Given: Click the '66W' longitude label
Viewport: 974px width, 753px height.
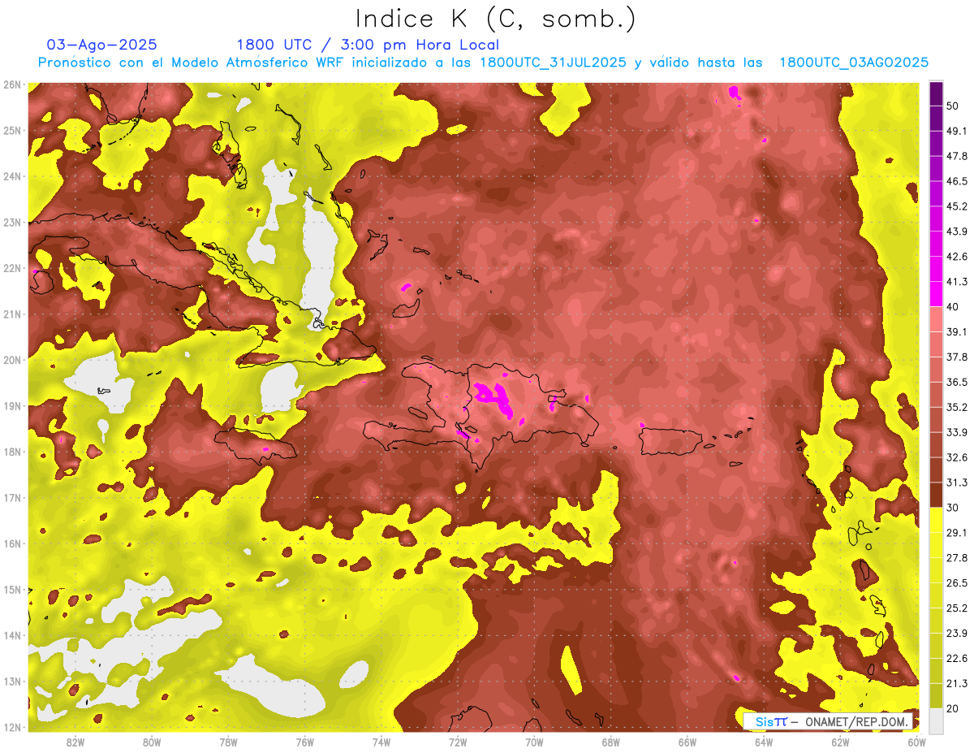Looking at the screenshot, I should (687, 742).
